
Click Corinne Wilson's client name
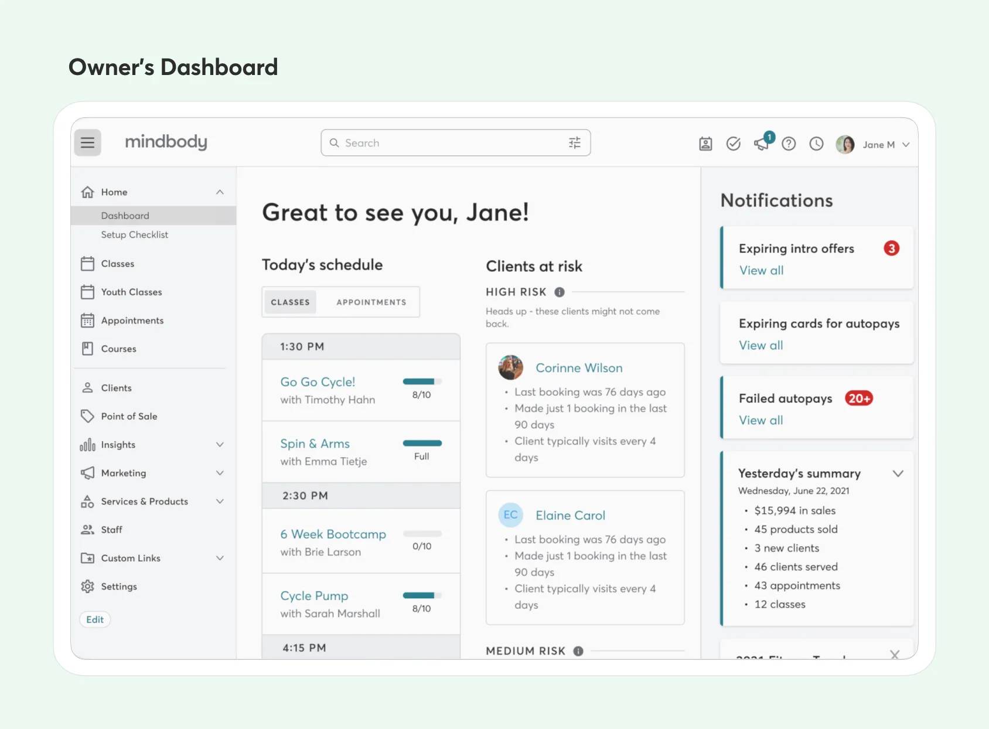(578, 367)
